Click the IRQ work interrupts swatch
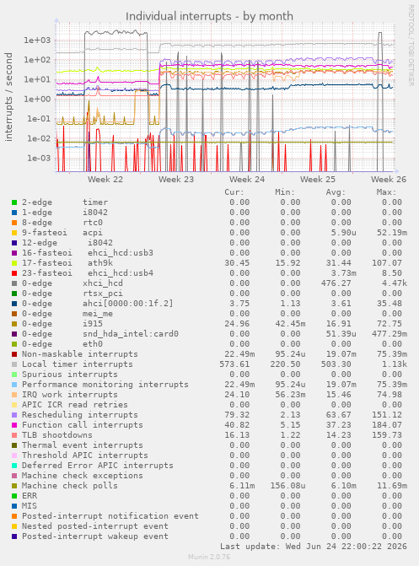 (14, 395)
